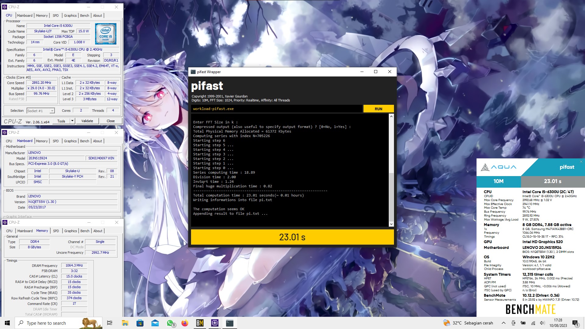
Task: Open About tab in bottom CPU-Z window
Action: point(98,231)
